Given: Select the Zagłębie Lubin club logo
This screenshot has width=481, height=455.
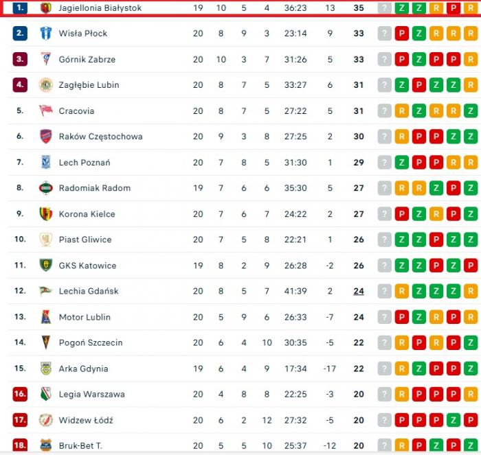Looking at the screenshot, I should pyautogui.click(x=45, y=85).
